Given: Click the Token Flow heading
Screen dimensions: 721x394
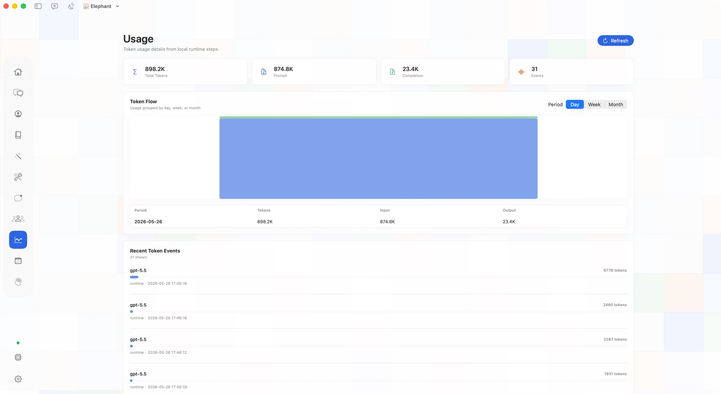Looking at the screenshot, I should [143, 101].
